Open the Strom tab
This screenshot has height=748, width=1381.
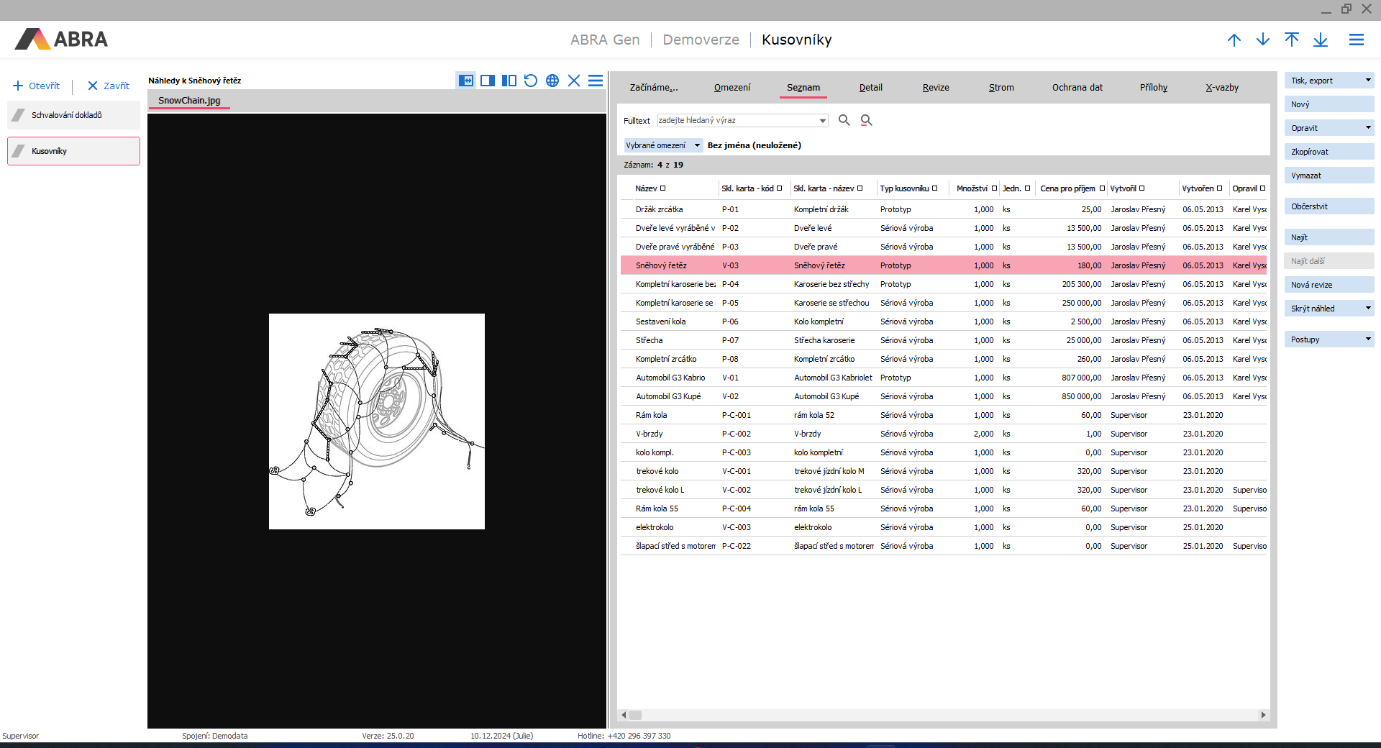[1001, 88]
